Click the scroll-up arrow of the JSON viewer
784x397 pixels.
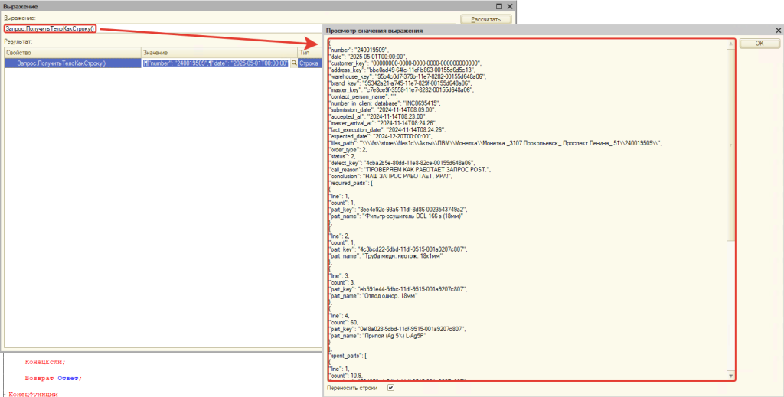(730, 44)
